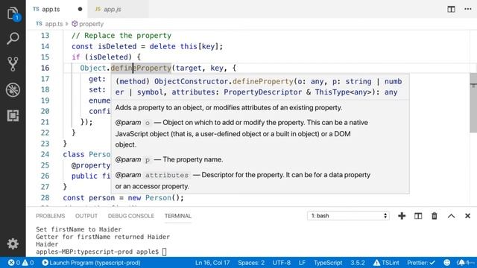Click the errors count icon in status bar

pos(13,263)
